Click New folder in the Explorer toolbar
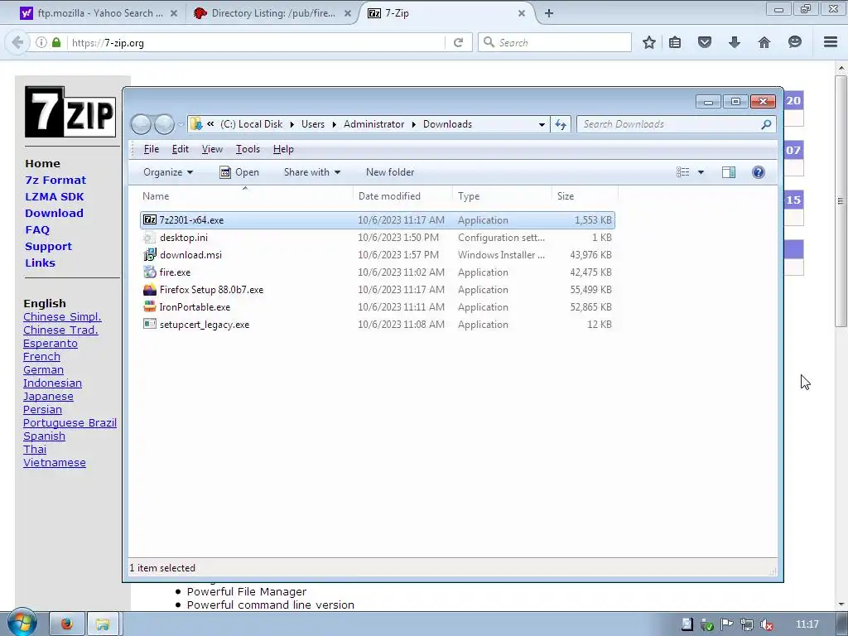Image resolution: width=848 pixels, height=636 pixels. tap(390, 172)
